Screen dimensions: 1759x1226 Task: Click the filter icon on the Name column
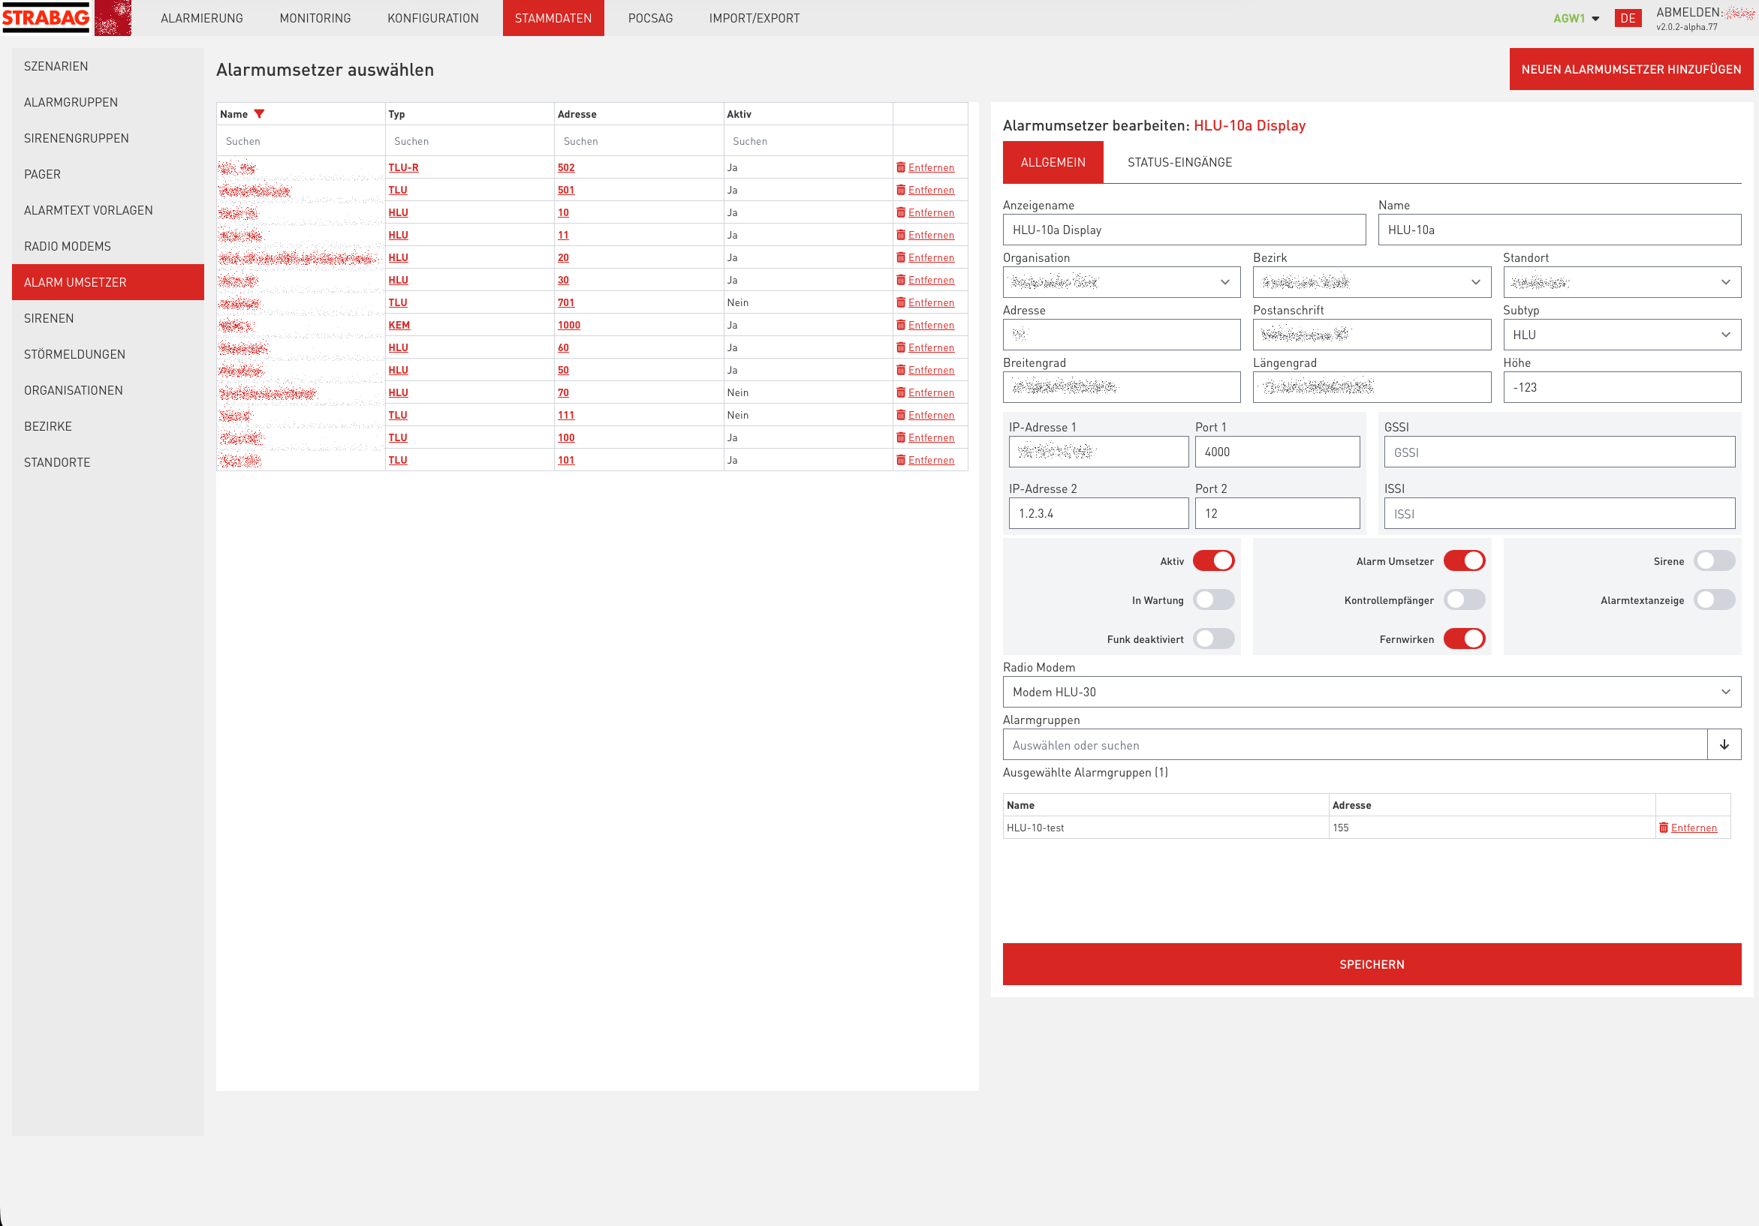261,113
